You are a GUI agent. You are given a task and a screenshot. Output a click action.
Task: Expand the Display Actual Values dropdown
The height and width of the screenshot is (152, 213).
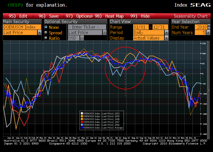pyautogui.click(x=166, y=38)
